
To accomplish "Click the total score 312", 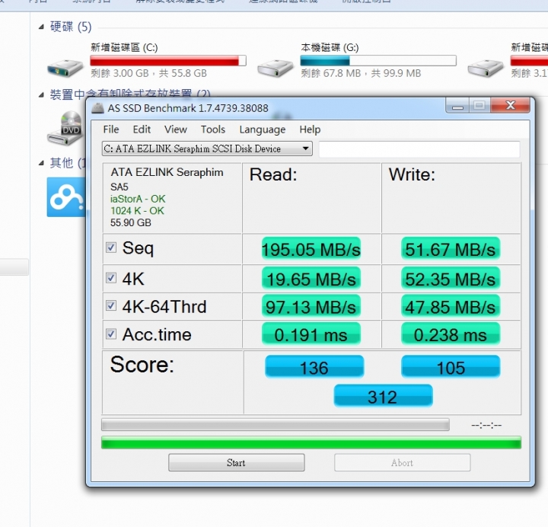I will [x=383, y=396].
